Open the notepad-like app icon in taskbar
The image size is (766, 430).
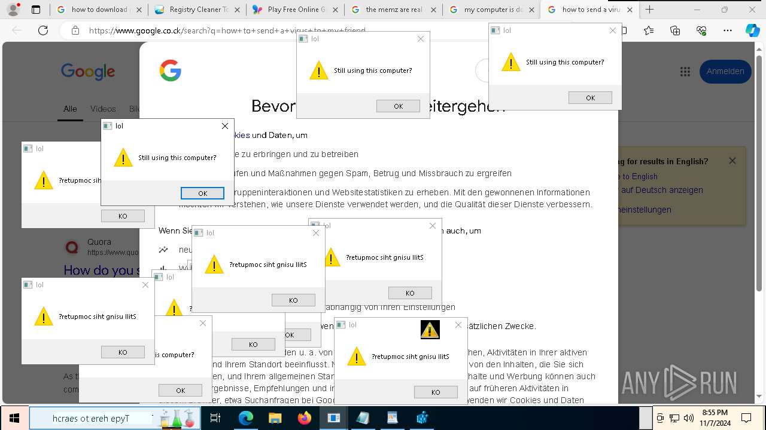click(x=363, y=418)
